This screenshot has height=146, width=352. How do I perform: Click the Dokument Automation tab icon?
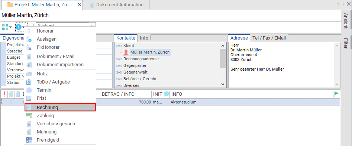tap(92, 5)
